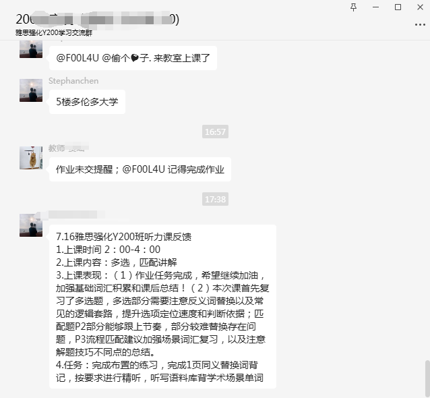Close the chat window
Image resolution: width=430 pixels, height=398 pixels.
point(420,7)
